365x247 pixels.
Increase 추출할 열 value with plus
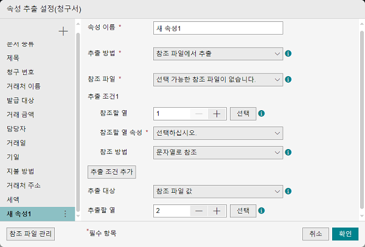click(x=217, y=211)
